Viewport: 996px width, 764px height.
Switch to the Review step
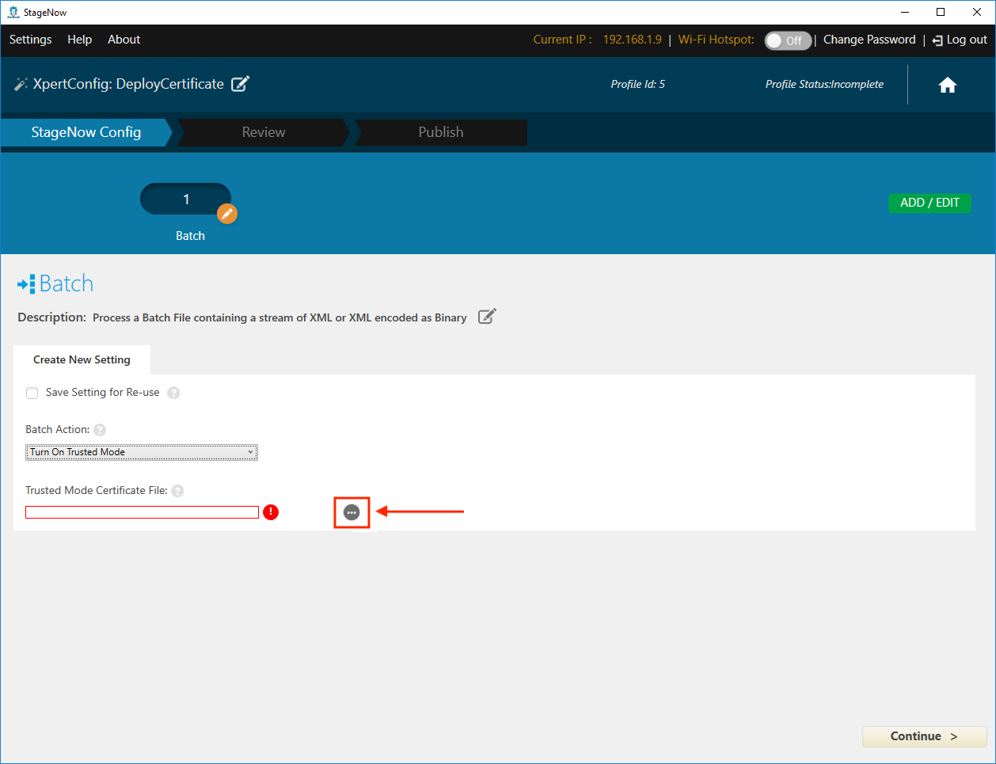pos(264,132)
